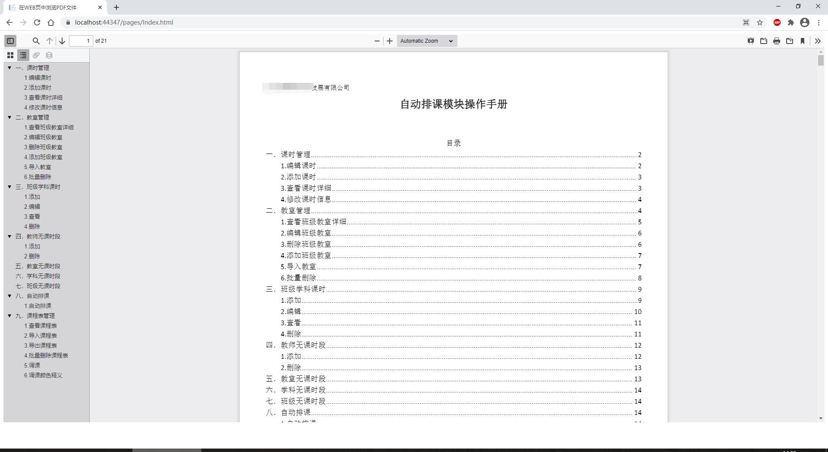The image size is (828, 452).
Task: Follow contents link 六. 学科无课时段 in document
Action: [454, 390]
